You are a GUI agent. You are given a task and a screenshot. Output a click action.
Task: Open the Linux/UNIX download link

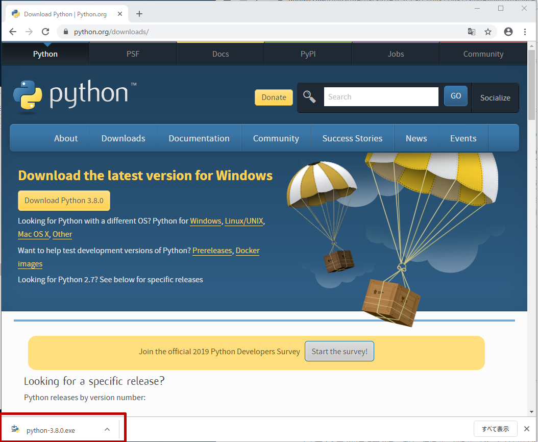pos(244,221)
